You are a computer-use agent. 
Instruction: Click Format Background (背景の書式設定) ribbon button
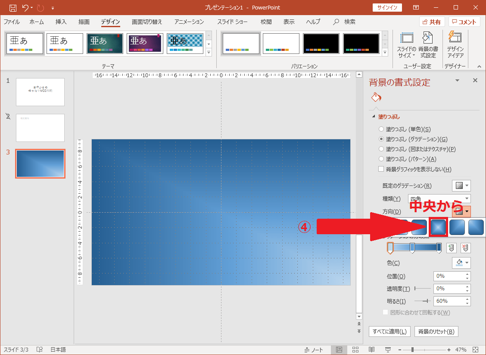click(428, 45)
